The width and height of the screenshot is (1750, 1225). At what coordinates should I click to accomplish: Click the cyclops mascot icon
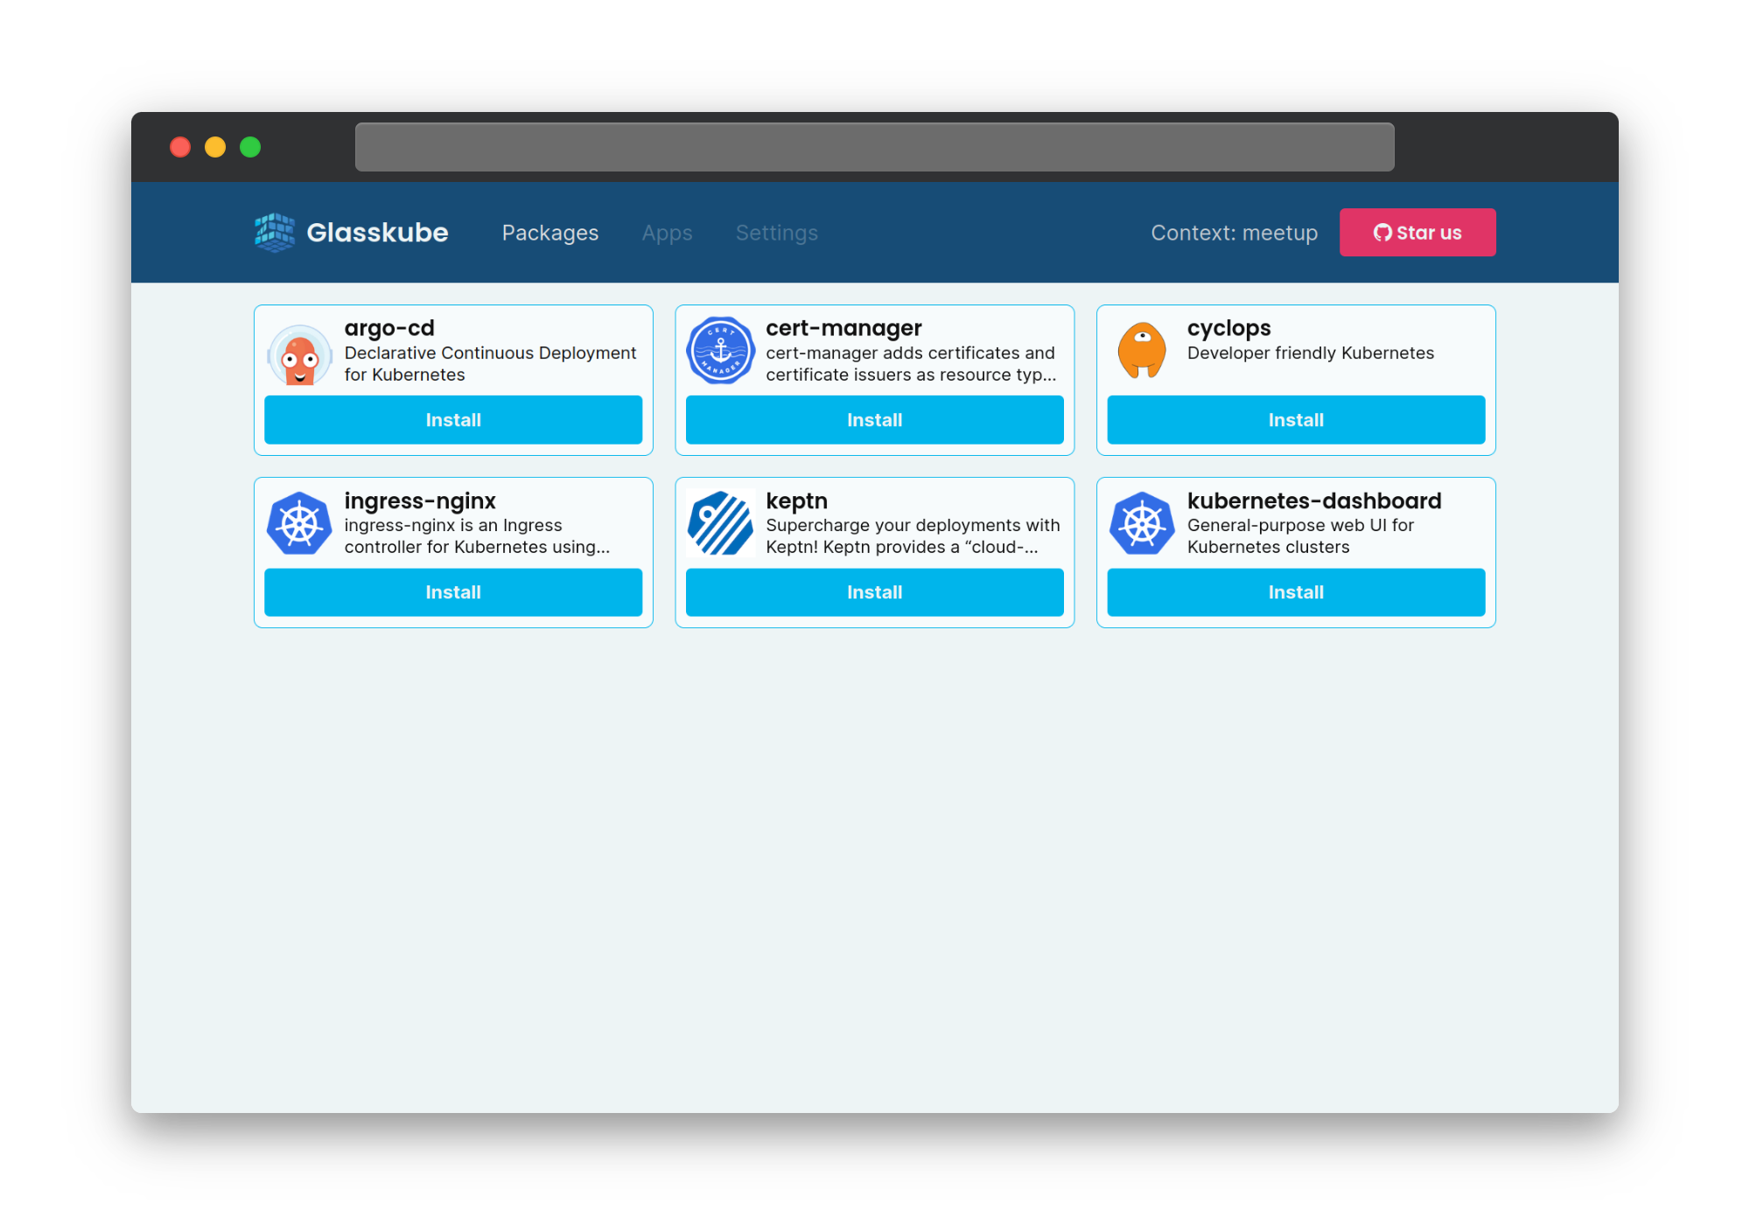coord(1142,350)
